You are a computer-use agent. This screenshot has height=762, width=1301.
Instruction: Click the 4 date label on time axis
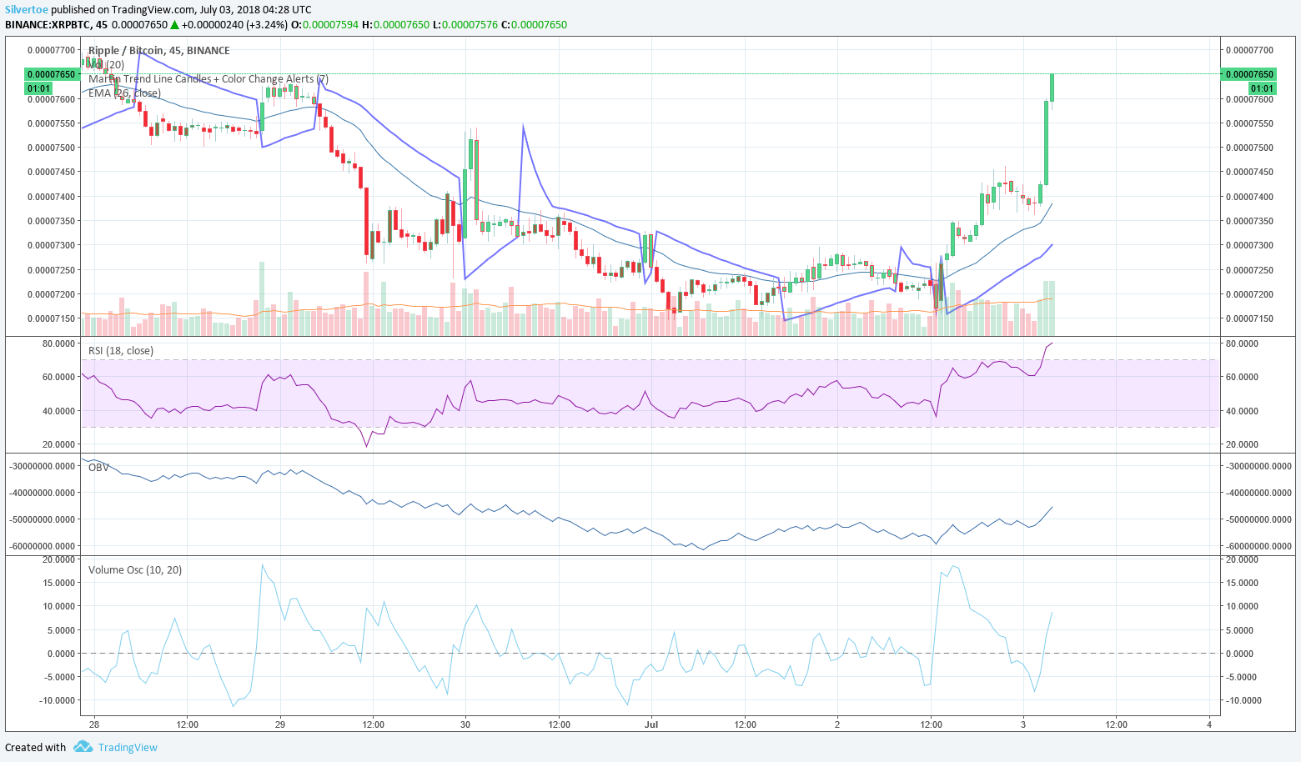pyautogui.click(x=1208, y=724)
